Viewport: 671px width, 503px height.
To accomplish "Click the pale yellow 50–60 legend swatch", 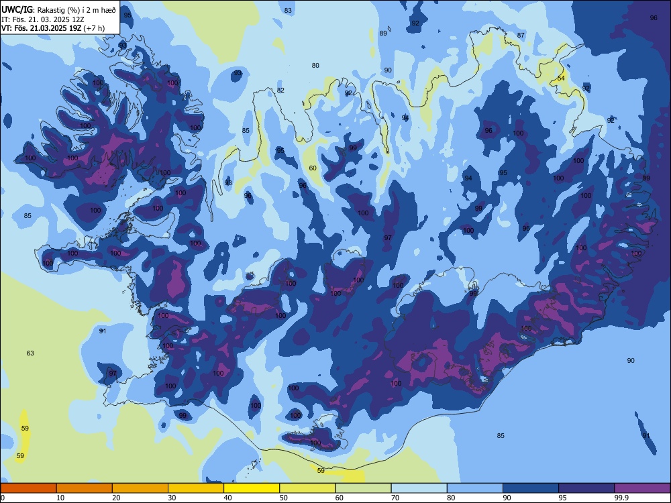I will point(307,488).
